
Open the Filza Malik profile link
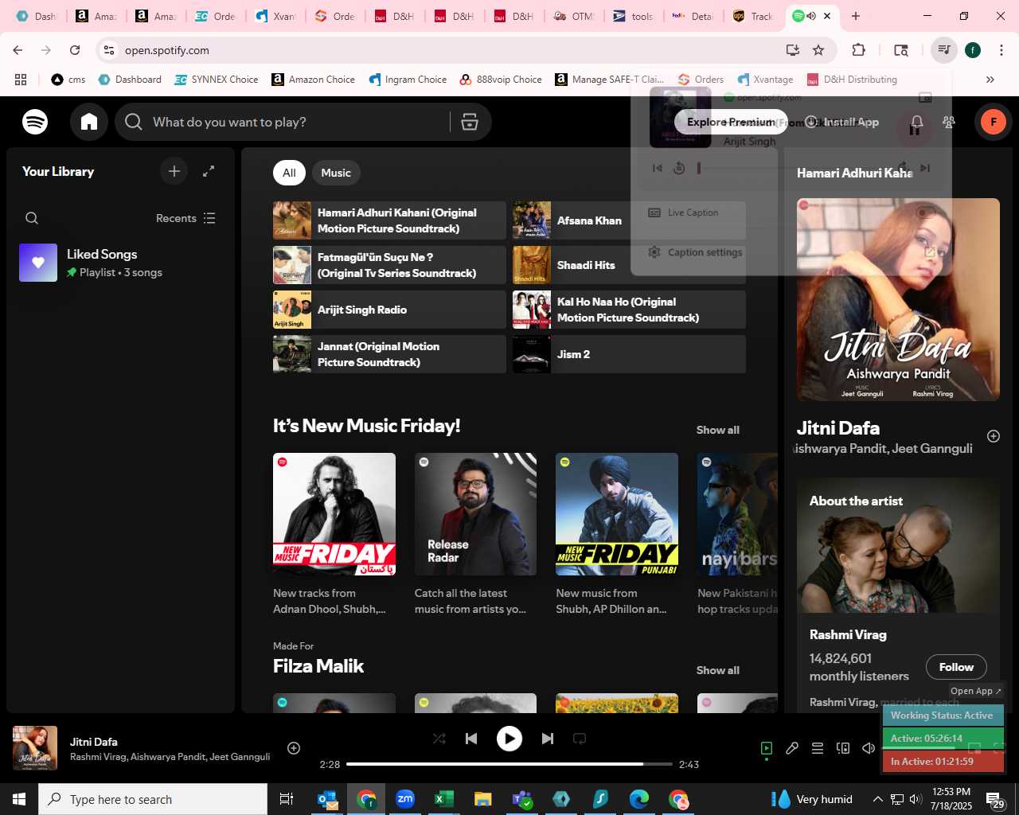coord(318,666)
